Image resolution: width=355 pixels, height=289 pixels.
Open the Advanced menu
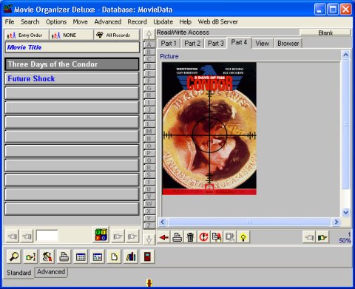click(x=108, y=21)
